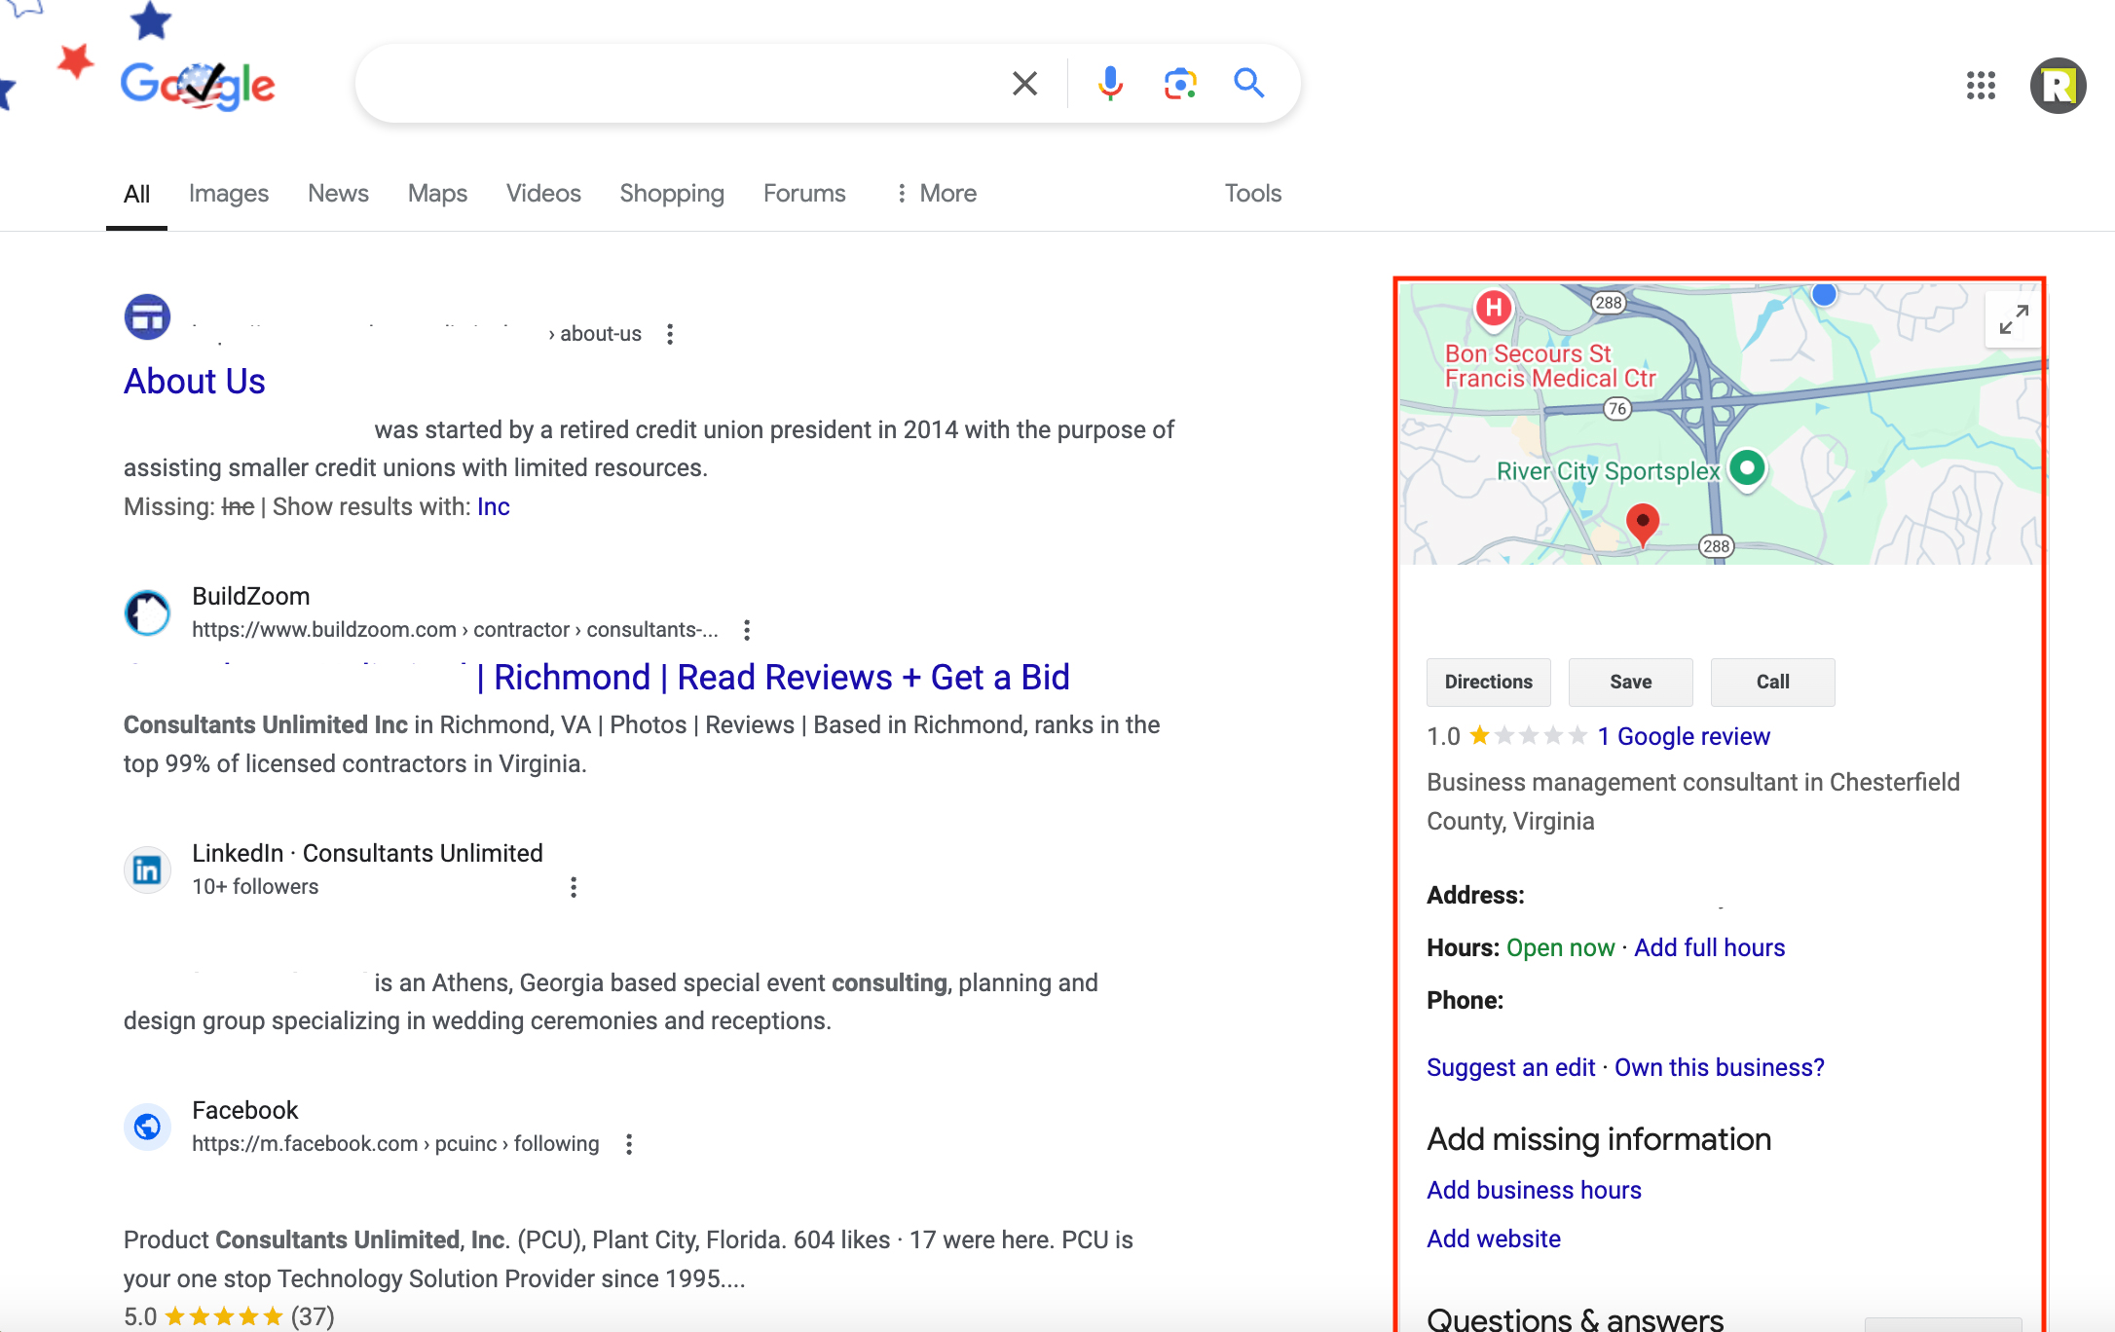Click the About Us result favicon
The height and width of the screenshot is (1332, 2115).
coord(147,317)
